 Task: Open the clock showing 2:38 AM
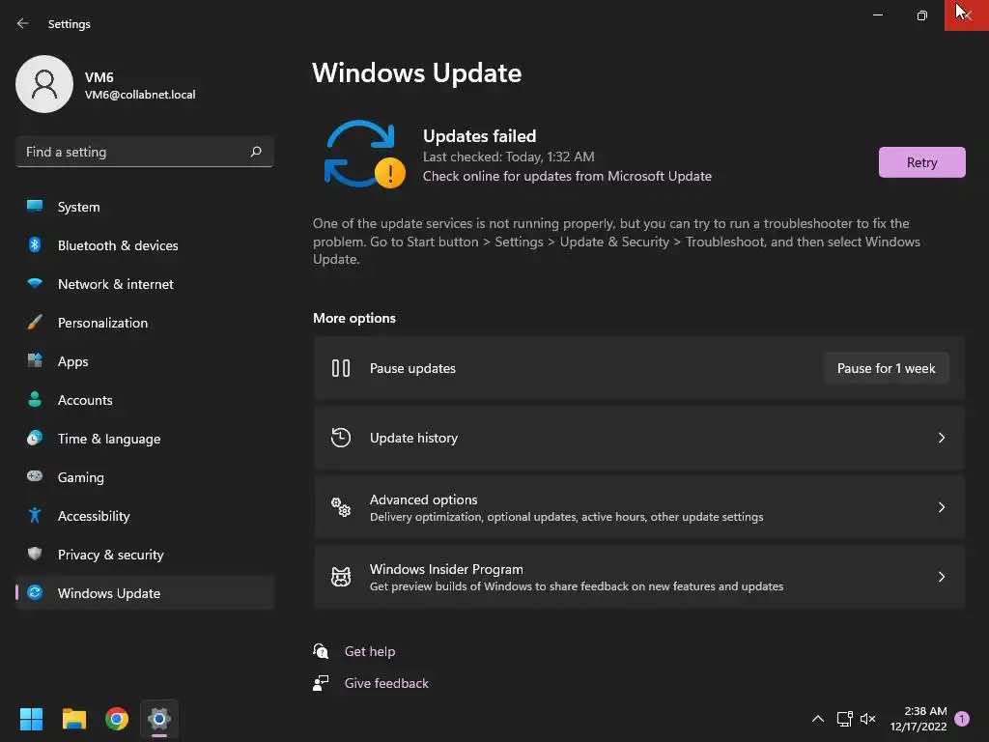click(x=918, y=719)
